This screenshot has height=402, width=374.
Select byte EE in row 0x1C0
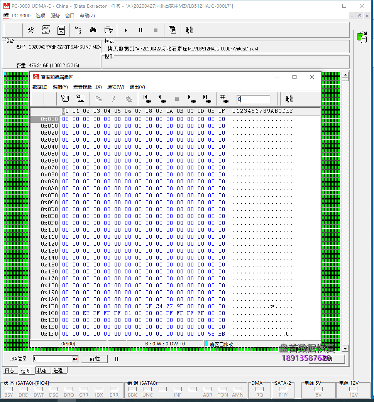point(86,313)
